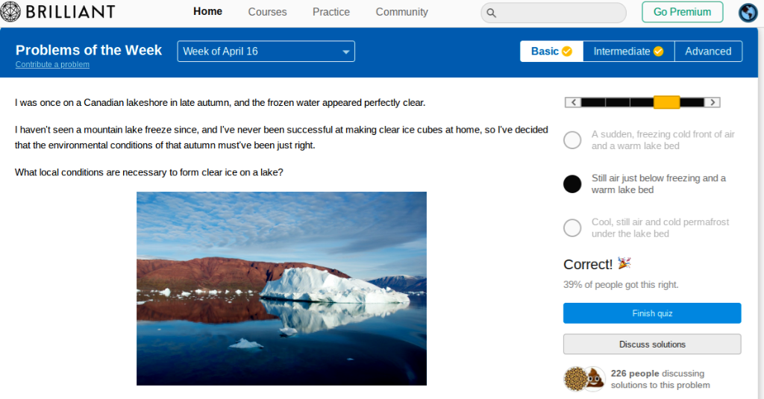Click the search magnifier icon

coord(491,13)
